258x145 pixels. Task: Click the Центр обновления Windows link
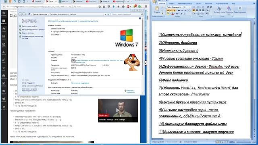pos(32,86)
